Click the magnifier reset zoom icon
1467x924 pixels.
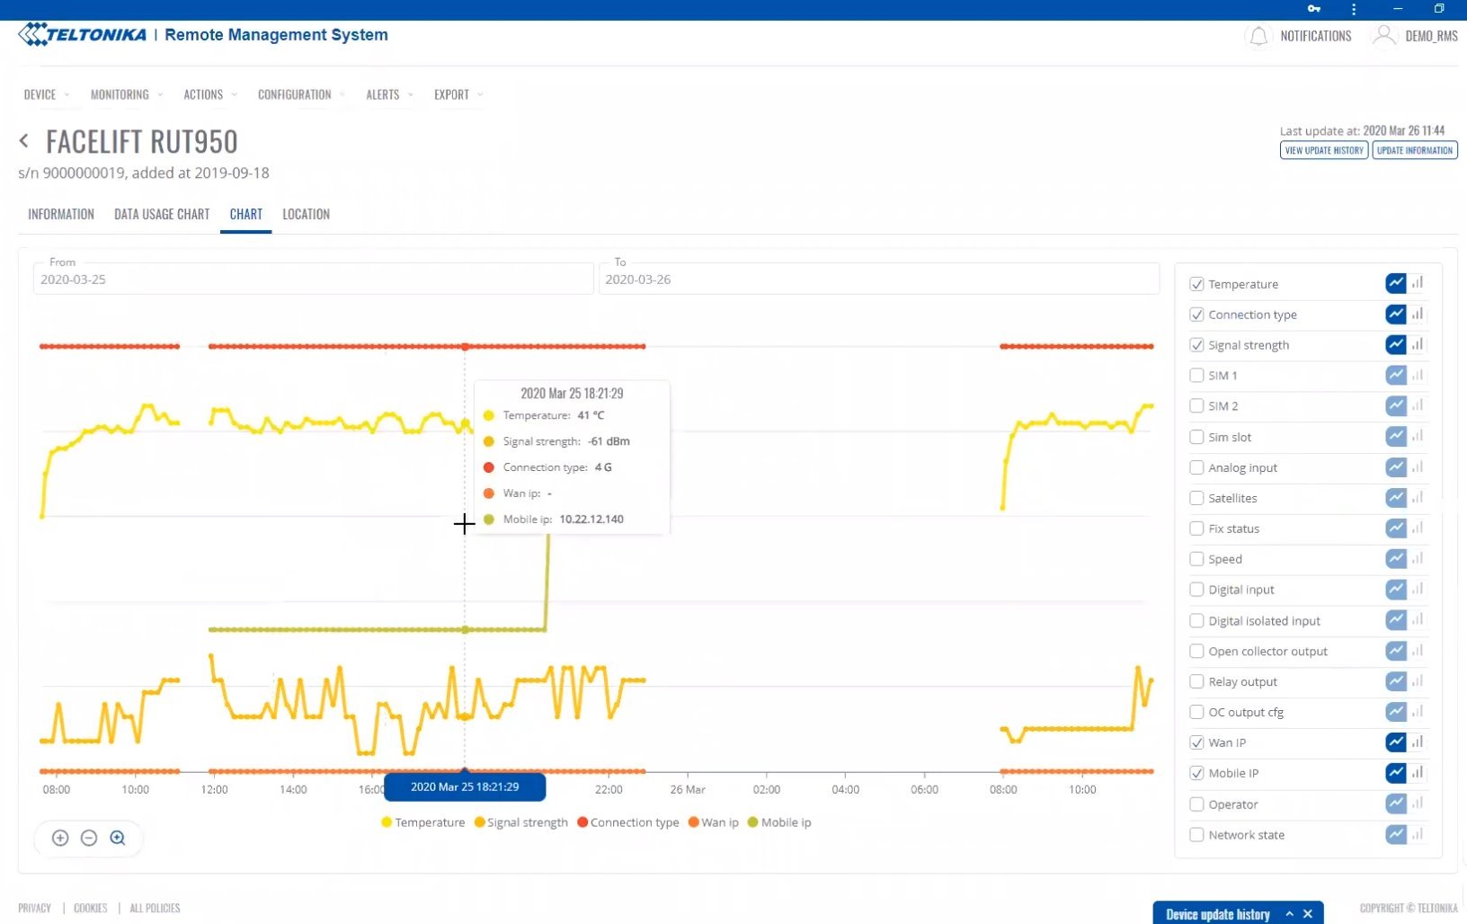click(118, 838)
